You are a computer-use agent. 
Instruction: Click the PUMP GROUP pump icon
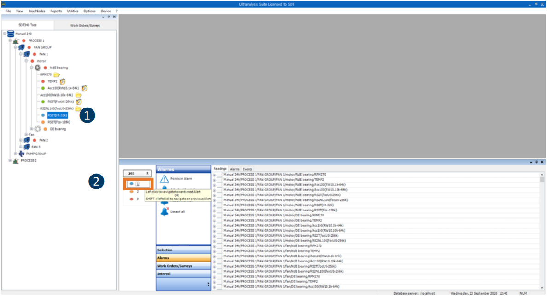[22, 154]
